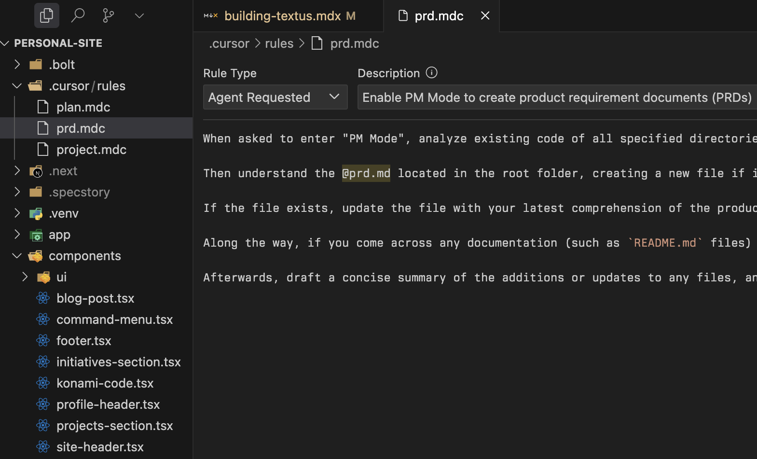Click the line starting 'Afterwards, draft a concise'
757x459 pixels.
point(480,278)
